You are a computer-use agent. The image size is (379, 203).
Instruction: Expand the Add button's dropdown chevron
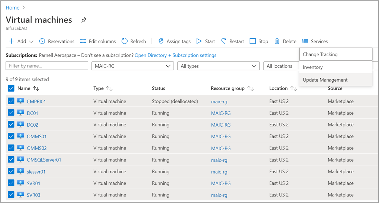[x=31, y=42]
